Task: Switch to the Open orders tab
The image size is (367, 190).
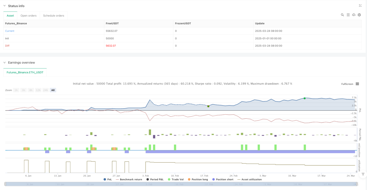Action: click(29, 16)
